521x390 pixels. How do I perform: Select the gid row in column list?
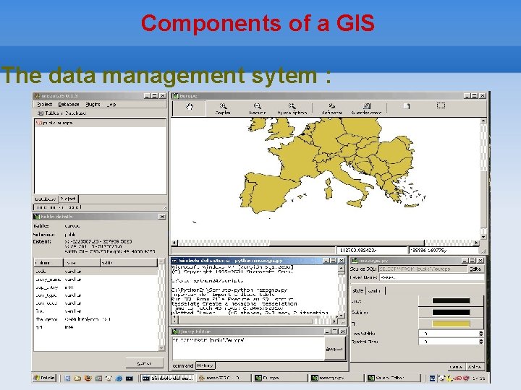coord(96,327)
